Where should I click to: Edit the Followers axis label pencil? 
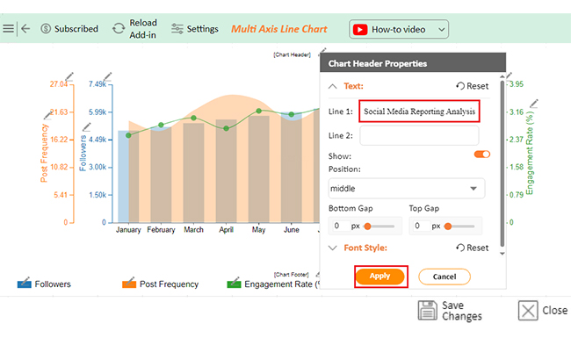click(x=87, y=127)
